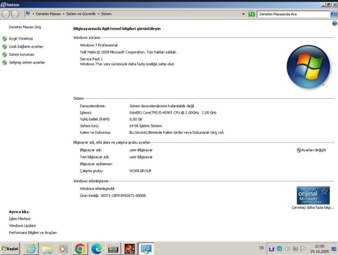The height and width of the screenshot is (255, 338).
Task: Click the Service Pack 1 text
Action: (91, 59)
